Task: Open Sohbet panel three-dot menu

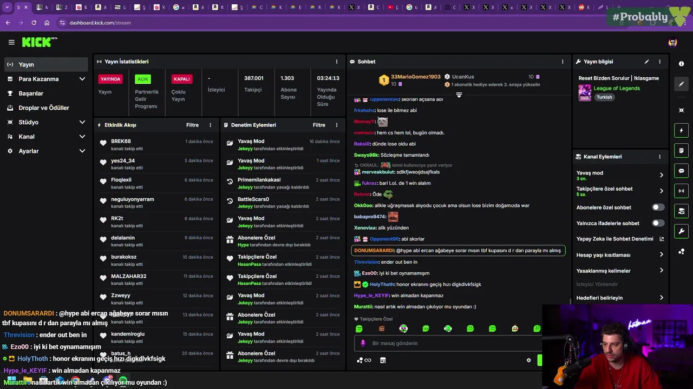Action: [x=563, y=62]
